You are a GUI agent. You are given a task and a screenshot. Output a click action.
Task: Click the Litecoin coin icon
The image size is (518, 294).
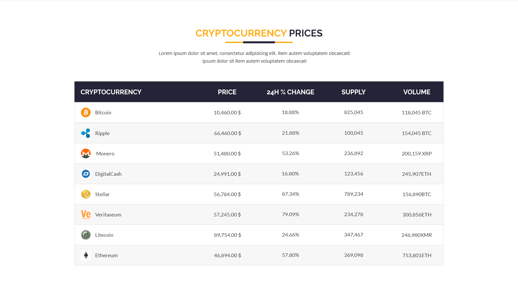coord(85,235)
